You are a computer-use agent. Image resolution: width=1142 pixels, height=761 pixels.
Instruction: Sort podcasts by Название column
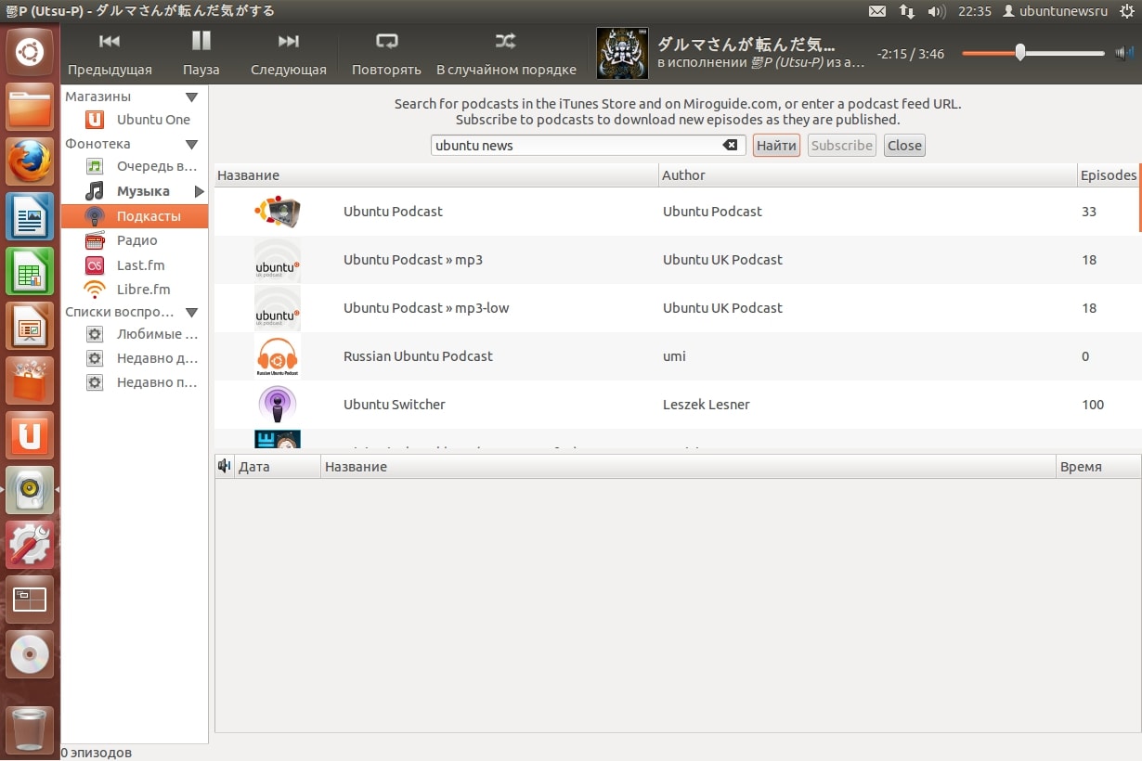click(436, 175)
